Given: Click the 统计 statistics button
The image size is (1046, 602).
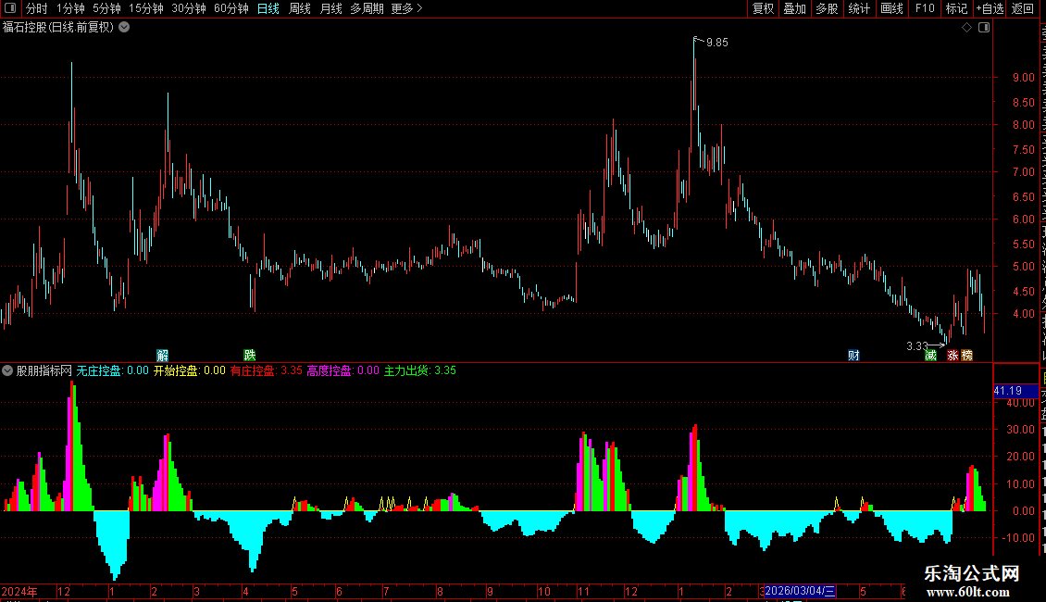Looking at the screenshot, I should click(859, 8).
